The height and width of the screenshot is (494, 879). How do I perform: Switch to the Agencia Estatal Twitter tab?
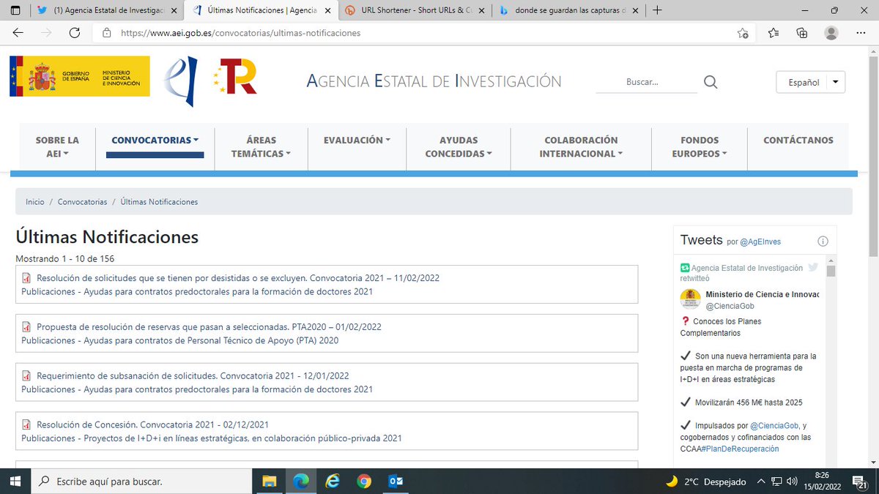[107, 10]
